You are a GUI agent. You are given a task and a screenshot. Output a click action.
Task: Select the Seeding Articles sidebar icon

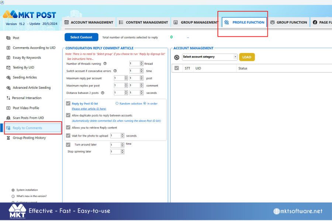coord(8,78)
